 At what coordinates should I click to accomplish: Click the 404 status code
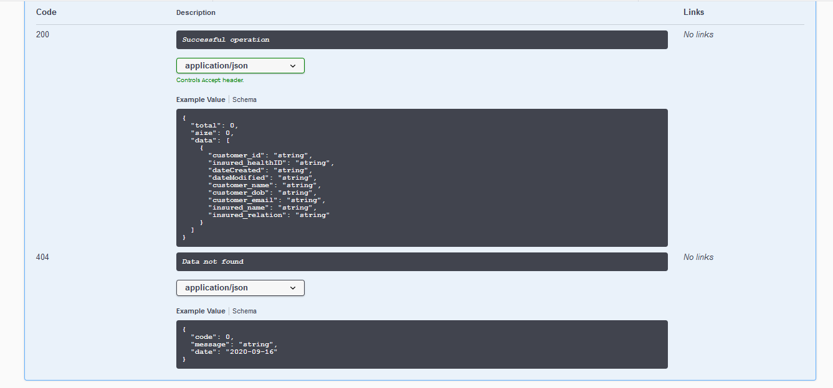pos(42,257)
